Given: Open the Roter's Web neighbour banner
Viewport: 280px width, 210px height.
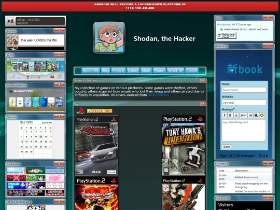Looking at the screenshot, I should (x=16, y=193).
